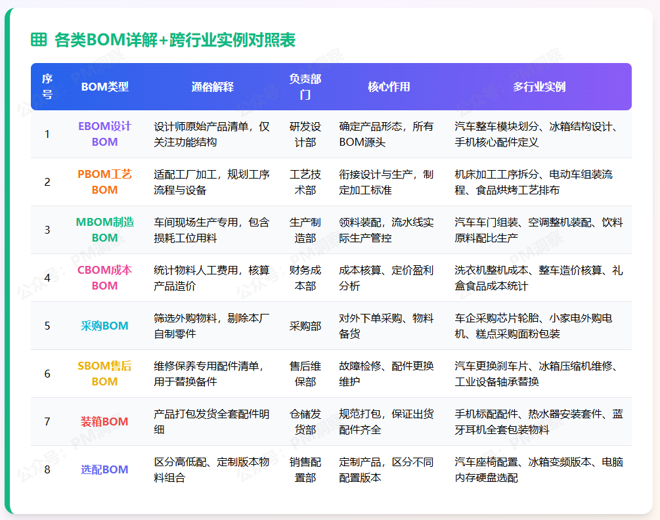Select the BOM类型 column header
Screen dimensions: 660x520
(x=105, y=87)
